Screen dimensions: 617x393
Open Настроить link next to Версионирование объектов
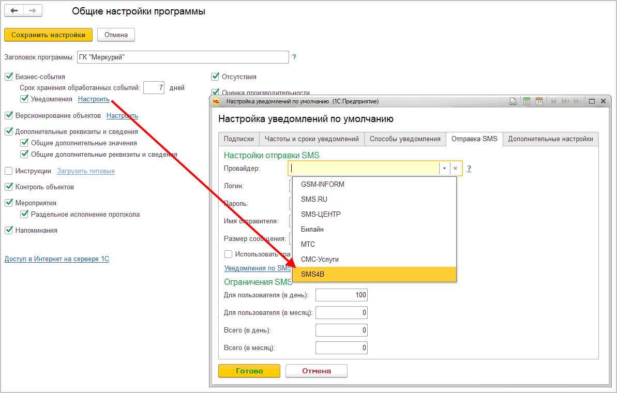click(x=122, y=116)
